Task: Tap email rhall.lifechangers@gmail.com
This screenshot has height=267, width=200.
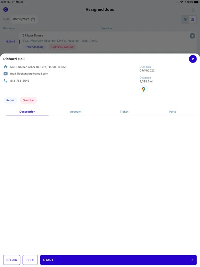Action: [29, 74]
